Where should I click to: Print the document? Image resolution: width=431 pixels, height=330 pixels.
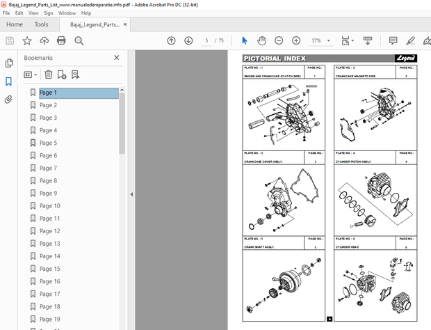(61, 41)
